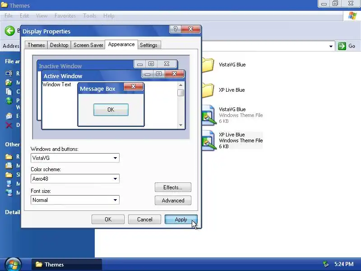Confirm with the dialog OK button
Viewport: 361px width, 271px height.
coord(108,220)
